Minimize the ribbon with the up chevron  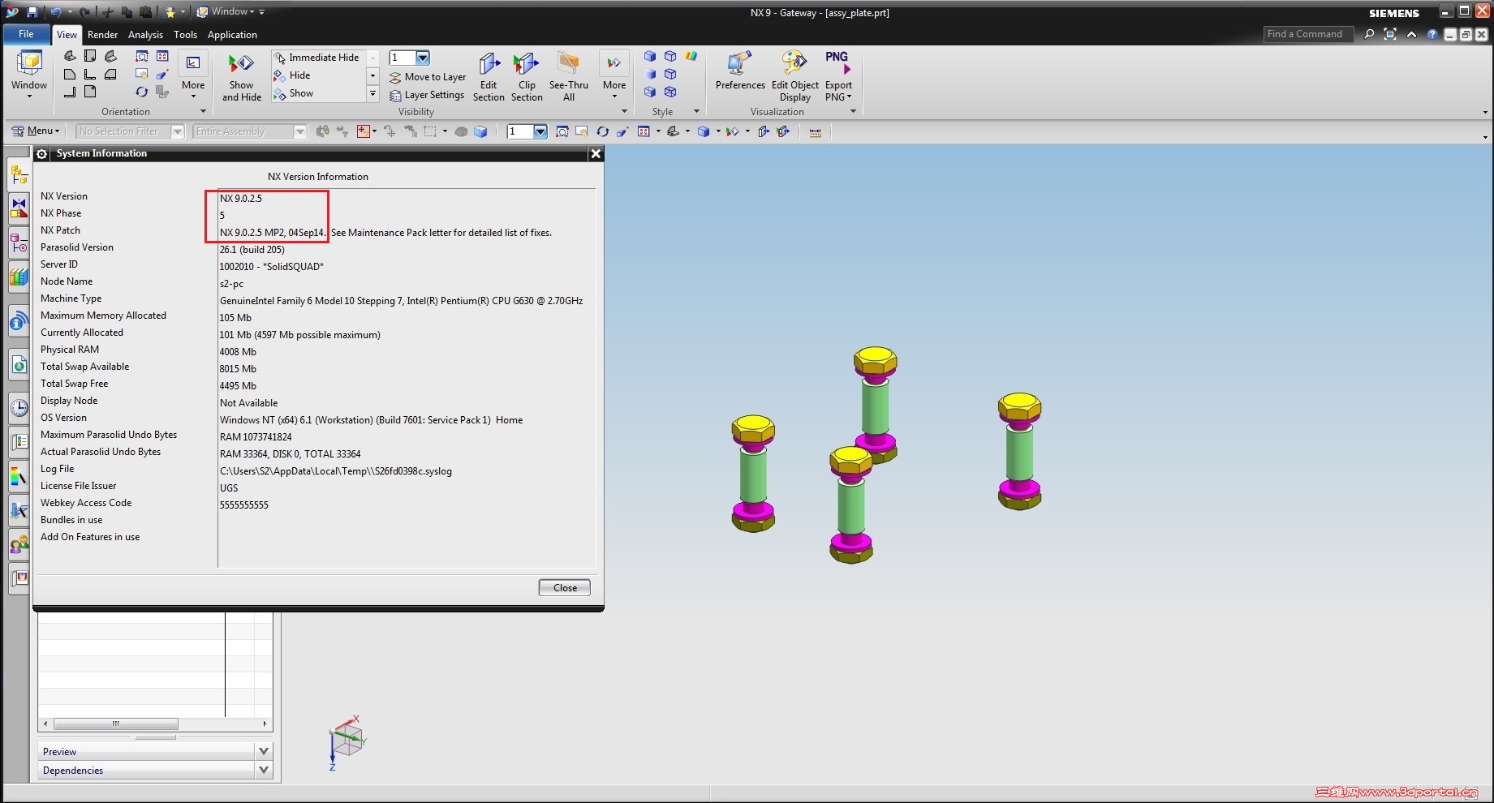point(1412,34)
